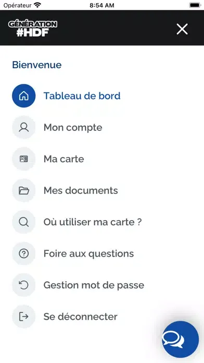Image resolution: width=204 pixels, height=363 pixels.
Task: Tap the magnifier icon for card locations
Action: (x=24, y=222)
